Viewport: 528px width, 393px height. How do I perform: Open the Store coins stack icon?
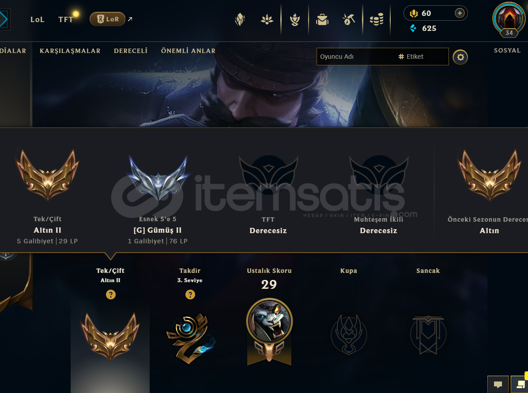click(x=377, y=19)
